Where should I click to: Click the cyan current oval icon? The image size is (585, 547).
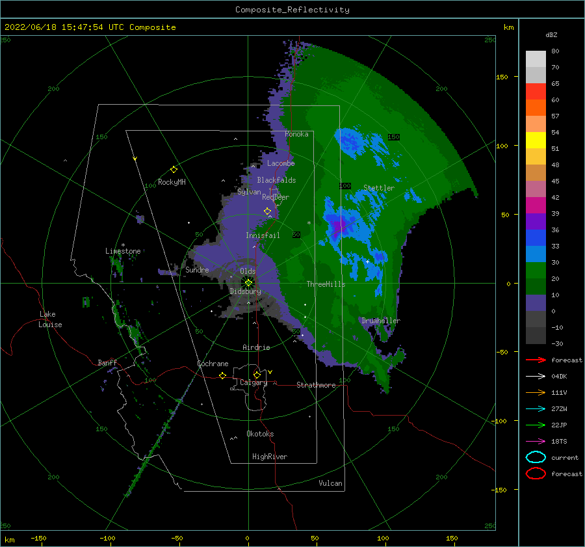536,457
